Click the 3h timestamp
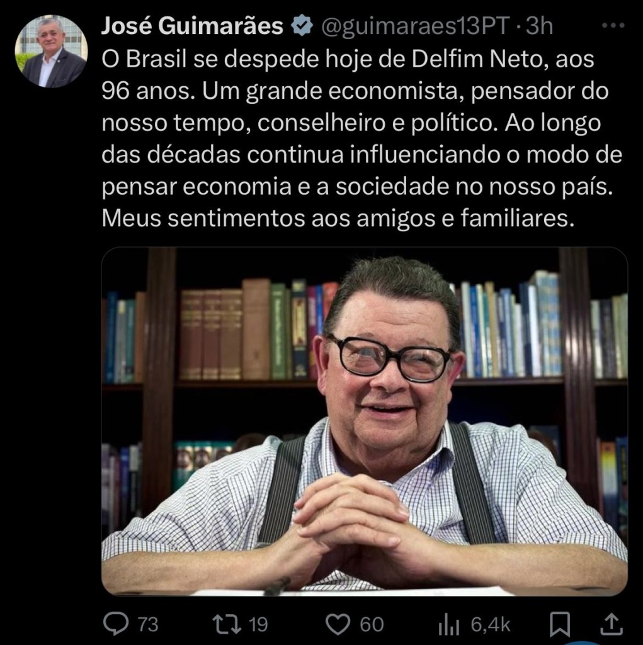 click(539, 26)
